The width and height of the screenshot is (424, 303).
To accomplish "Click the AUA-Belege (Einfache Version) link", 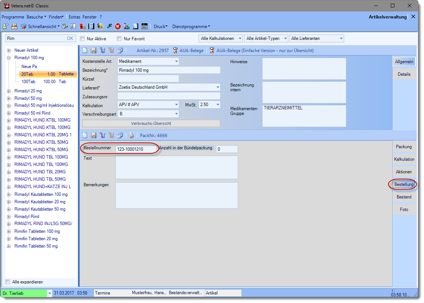I will [265, 51].
